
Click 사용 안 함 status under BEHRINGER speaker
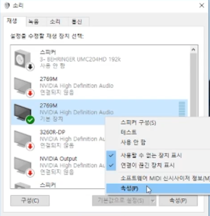pyautogui.click(x=52, y=65)
